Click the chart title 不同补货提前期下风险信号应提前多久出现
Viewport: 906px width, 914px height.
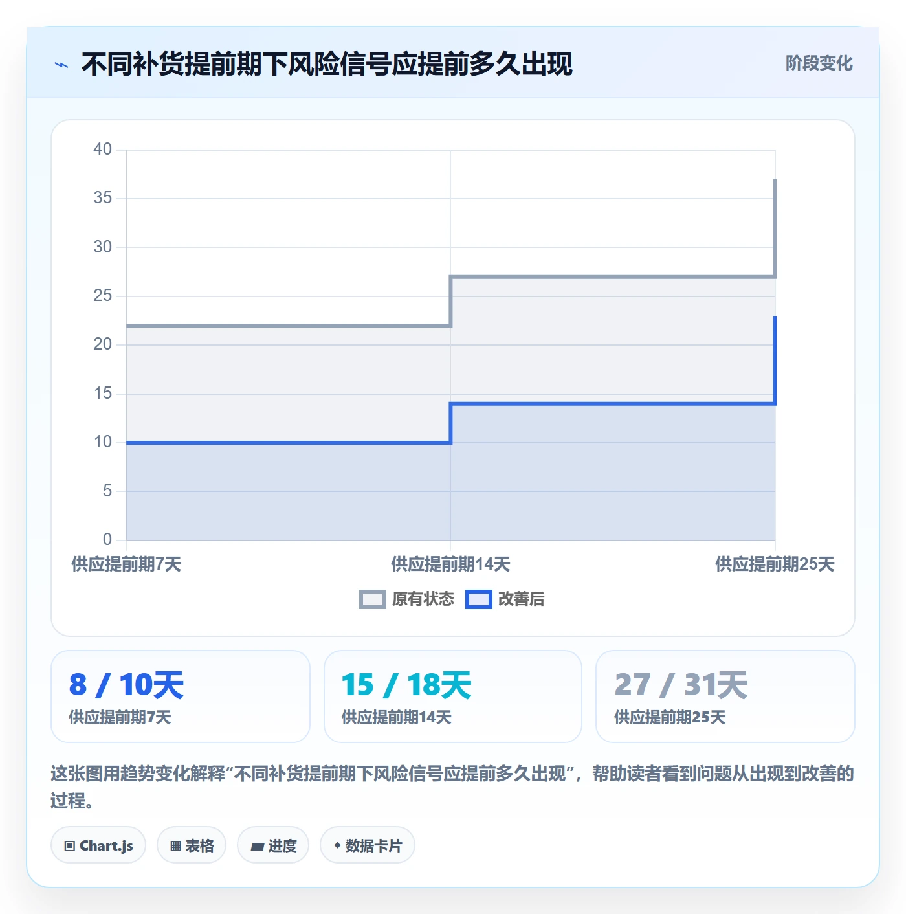[x=327, y=65]
